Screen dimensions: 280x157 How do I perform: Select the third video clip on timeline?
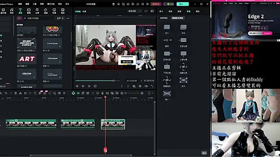click(113, 124)
